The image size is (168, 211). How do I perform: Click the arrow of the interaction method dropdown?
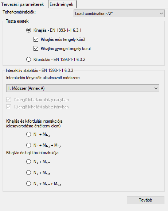156,88
